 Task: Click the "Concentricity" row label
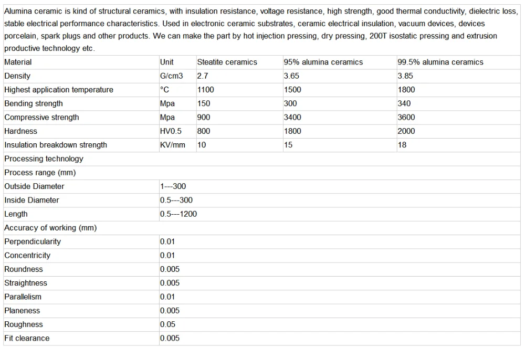click(27, 256)
